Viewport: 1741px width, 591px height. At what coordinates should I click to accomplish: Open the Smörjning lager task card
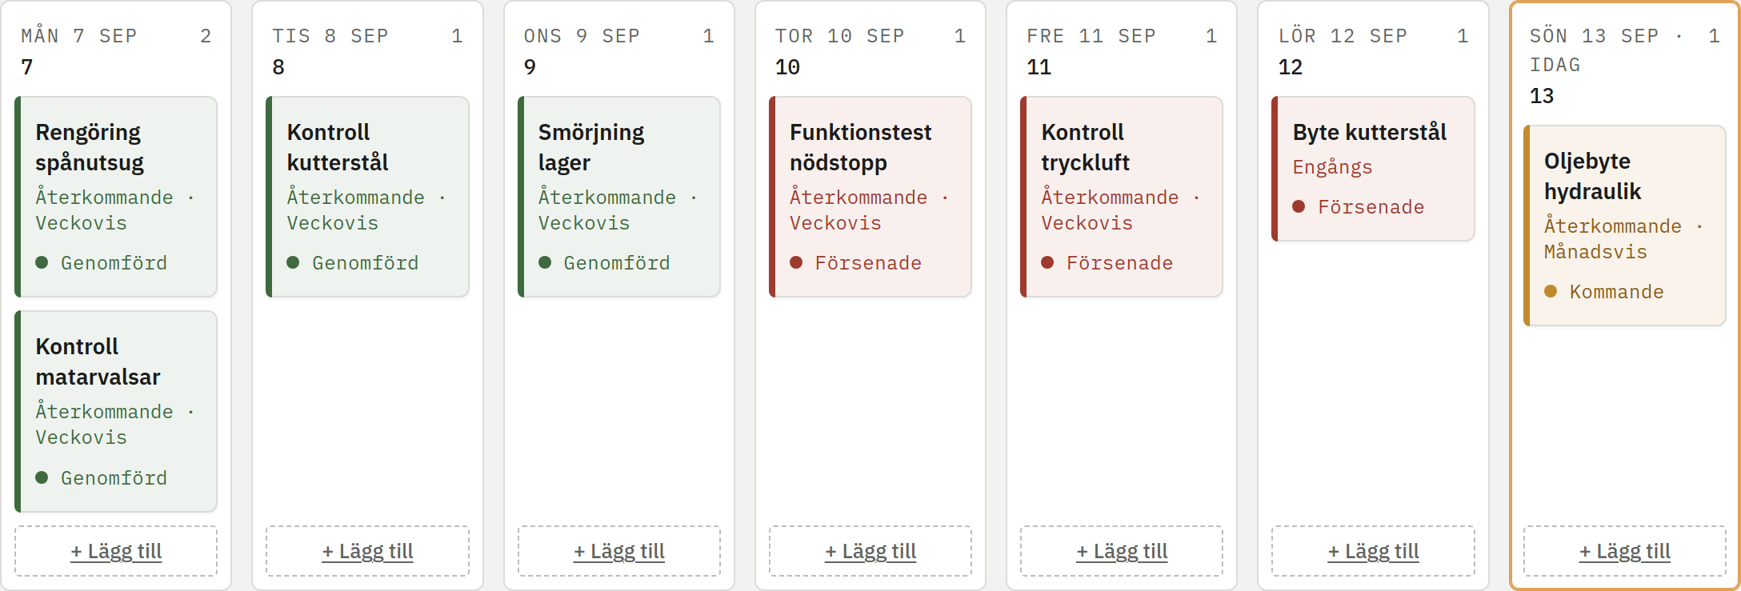pyautogui.click(x=619, y=197)
